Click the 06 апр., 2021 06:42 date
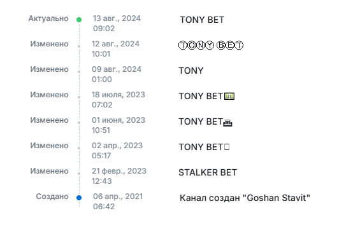This screenshot has width=360, height=241. click(118, 202)
